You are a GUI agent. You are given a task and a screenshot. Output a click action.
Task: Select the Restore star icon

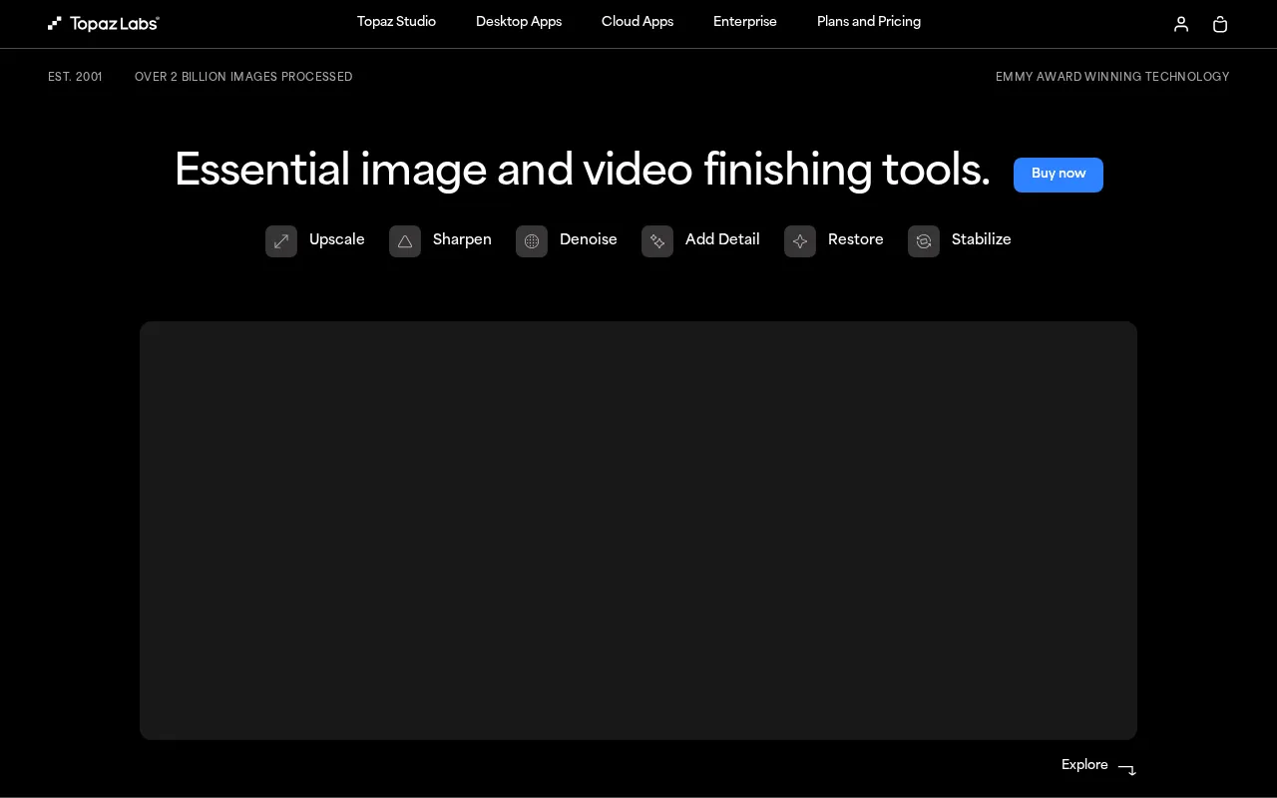[800, 241]
